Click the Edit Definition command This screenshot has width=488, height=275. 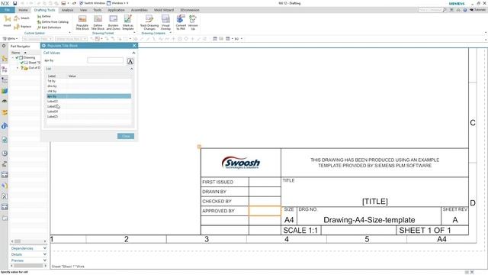pyautogui.click(x=49, y=27)
